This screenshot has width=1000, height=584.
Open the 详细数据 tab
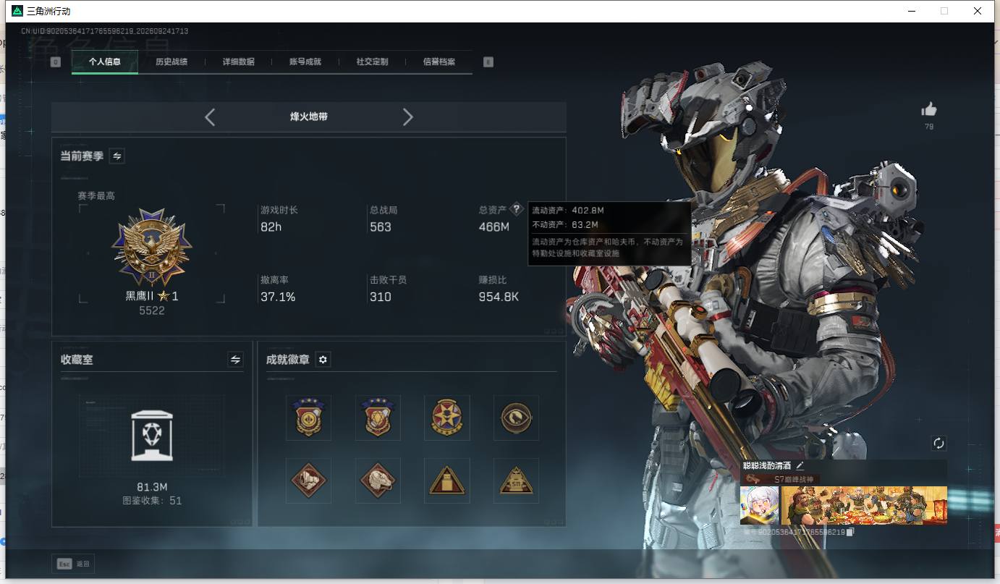[238, 62]
